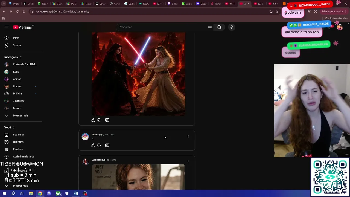Show more subscriptions with Mostrar mais

21,115
